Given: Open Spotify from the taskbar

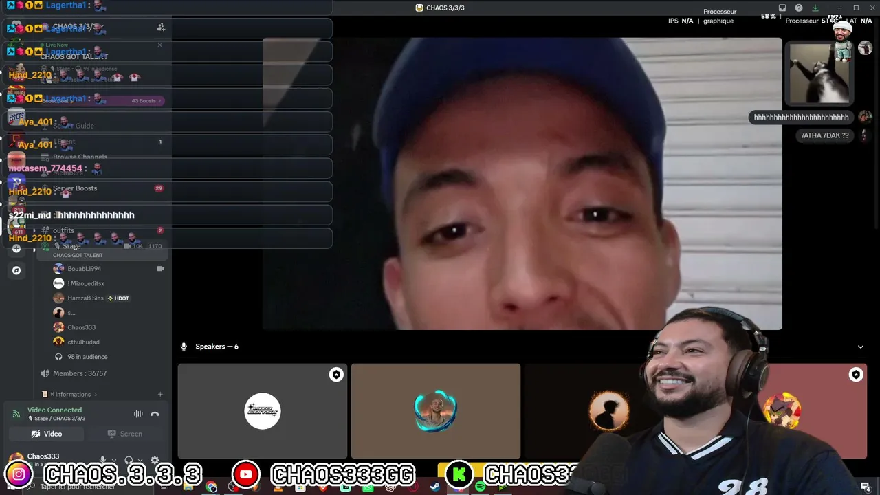Looking at the screenshot, I should [x=480, y=487].
